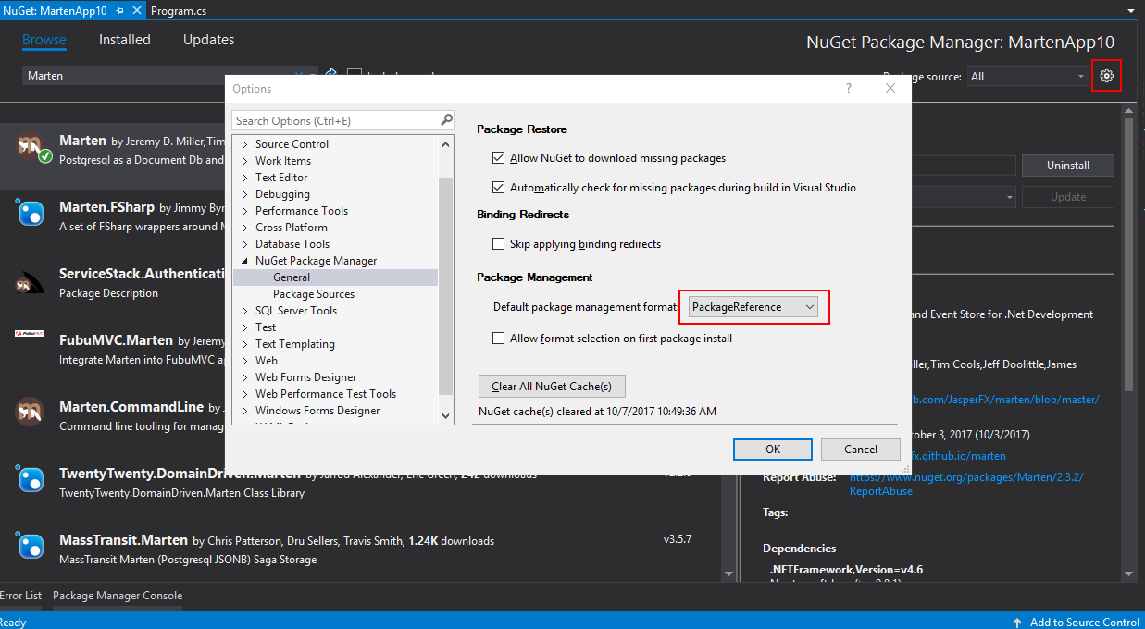Click the Add to Source Control text
The width and height of the screenshot is (1145, 629).
coord(1085,623)
